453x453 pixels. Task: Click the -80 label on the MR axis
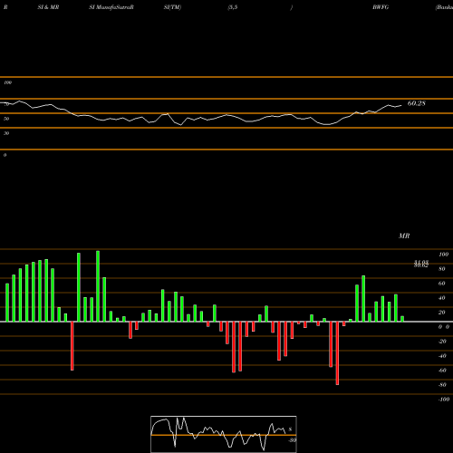pos(442,385)
